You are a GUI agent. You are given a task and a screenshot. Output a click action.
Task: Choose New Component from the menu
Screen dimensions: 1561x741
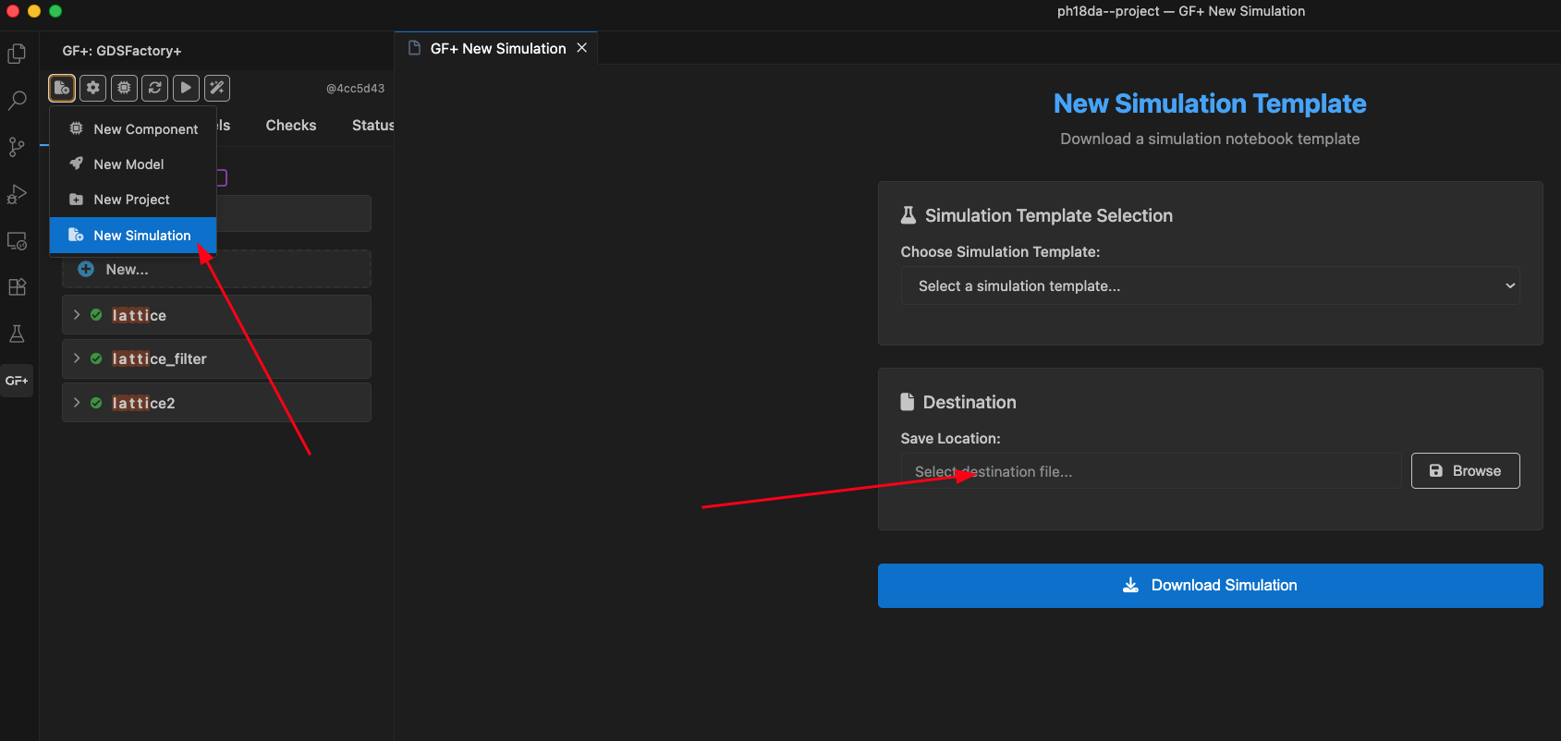coord(133,129)
